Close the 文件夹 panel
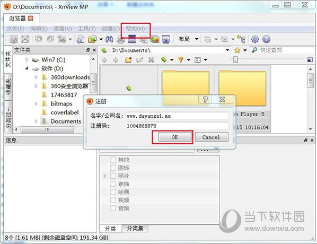317x244 pixels. tap(94, 50)
